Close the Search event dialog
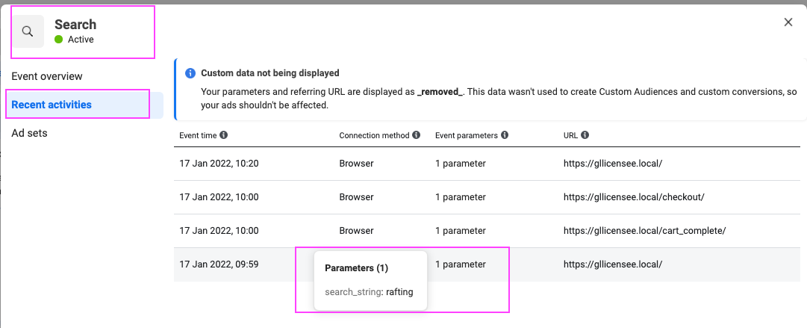 point(788,22)
